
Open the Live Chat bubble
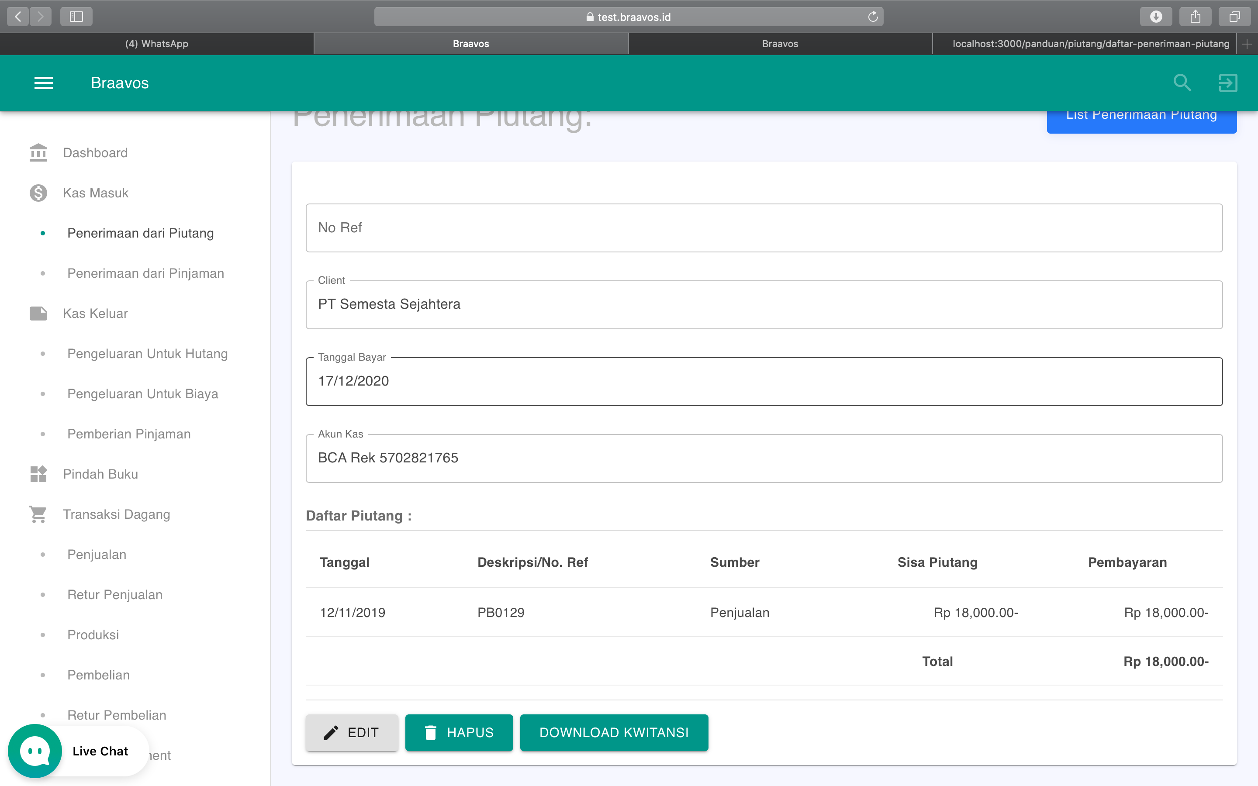pos(35,751)
